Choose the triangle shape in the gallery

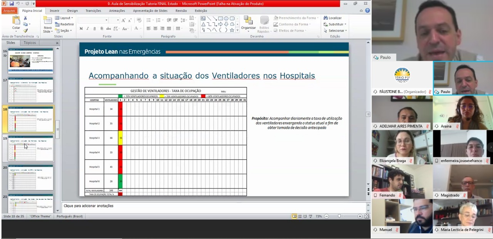click(203, 24)
